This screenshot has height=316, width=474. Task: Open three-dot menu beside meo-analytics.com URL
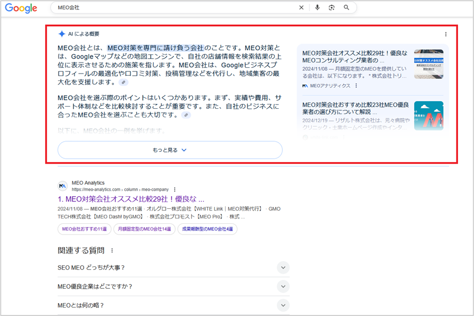(x=175, y=189)
